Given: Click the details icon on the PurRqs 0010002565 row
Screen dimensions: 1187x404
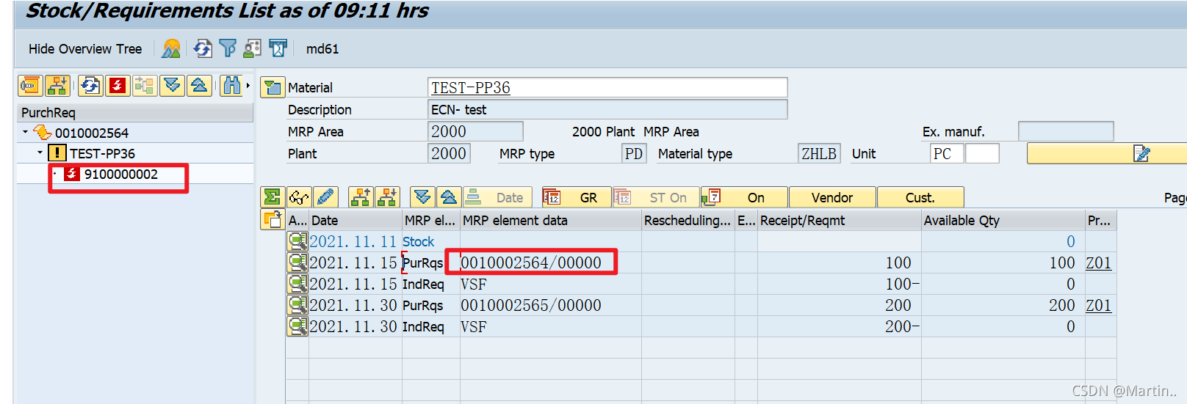Looking at the screenshot, I should 297,305.
